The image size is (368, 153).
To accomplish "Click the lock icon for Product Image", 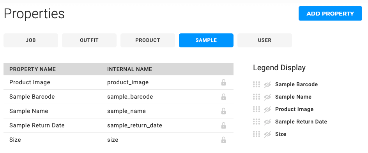I will pyautogui.click(x=223, y=82).
